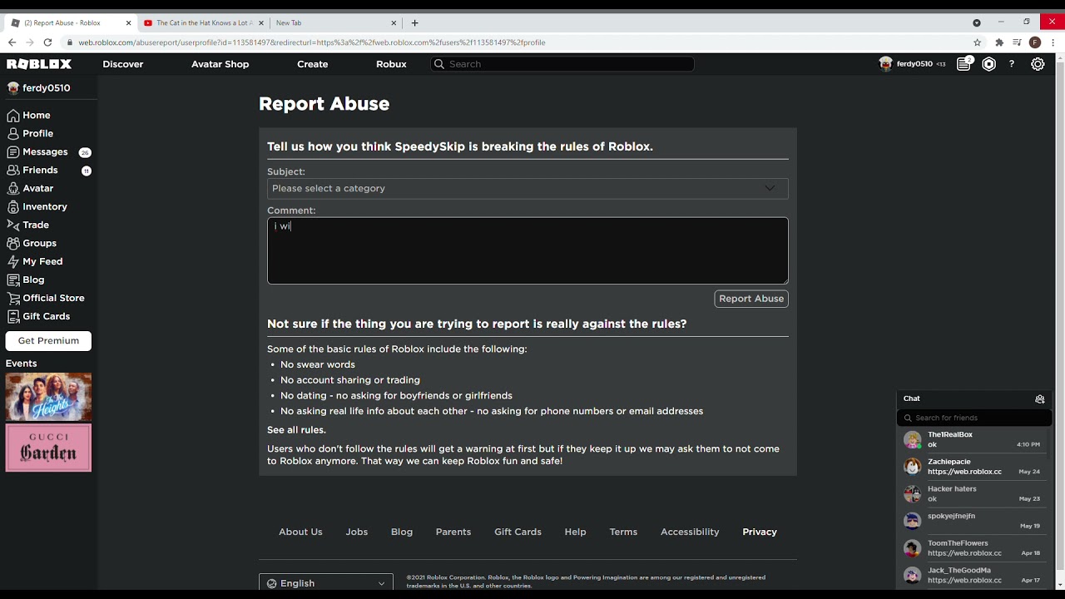Screen dimensions: 1065x599
Task: Close the Report Abuse tab
Action: [129, 23]
